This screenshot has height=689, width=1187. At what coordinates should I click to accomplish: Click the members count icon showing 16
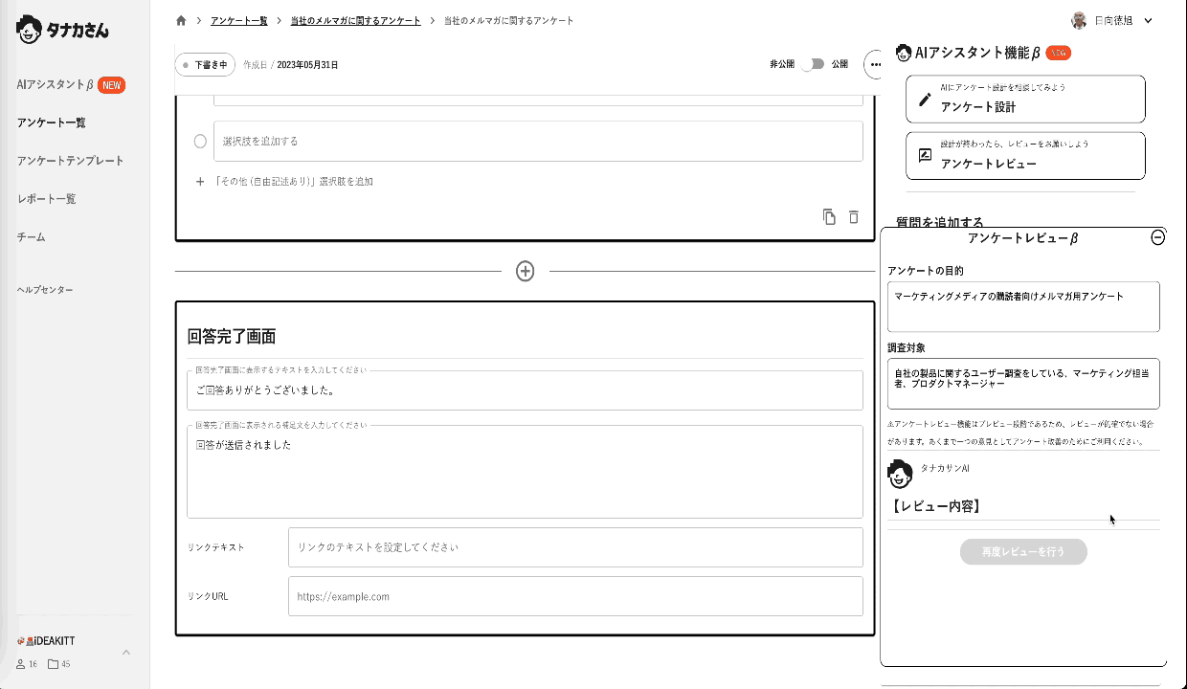coord(21,664)
